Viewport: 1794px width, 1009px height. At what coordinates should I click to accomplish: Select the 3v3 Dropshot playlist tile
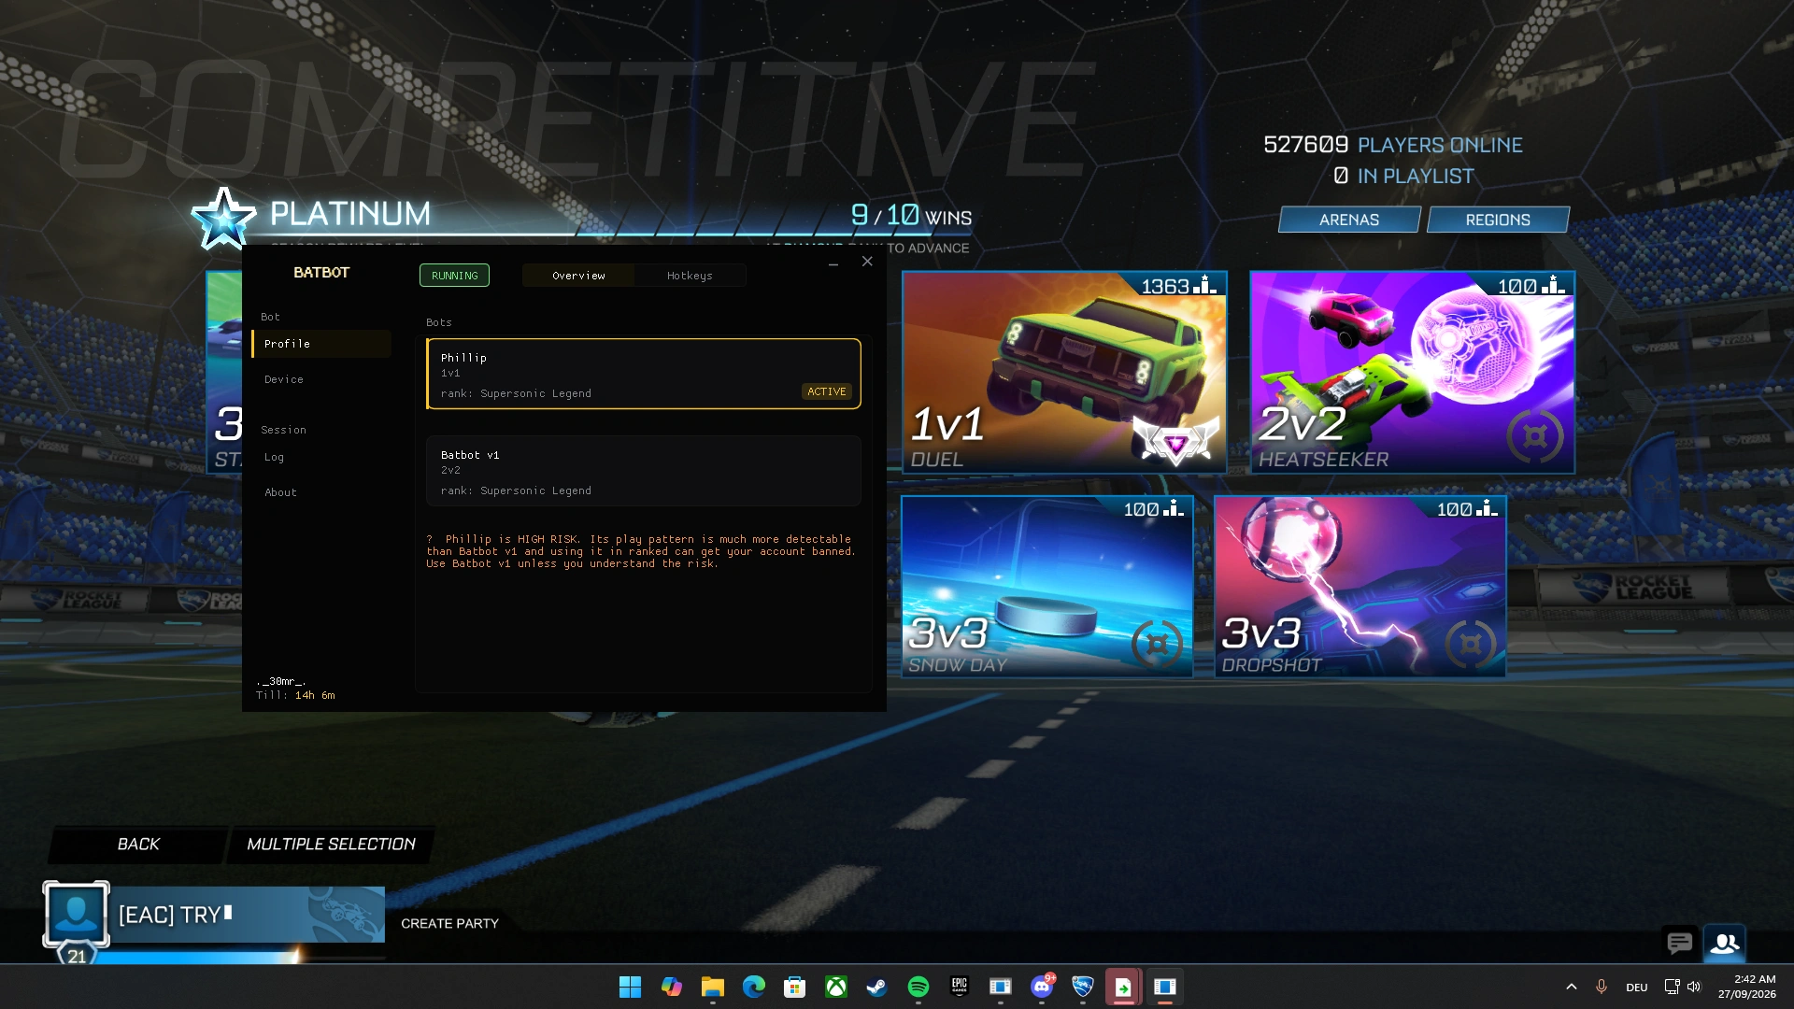(1360, 586)
